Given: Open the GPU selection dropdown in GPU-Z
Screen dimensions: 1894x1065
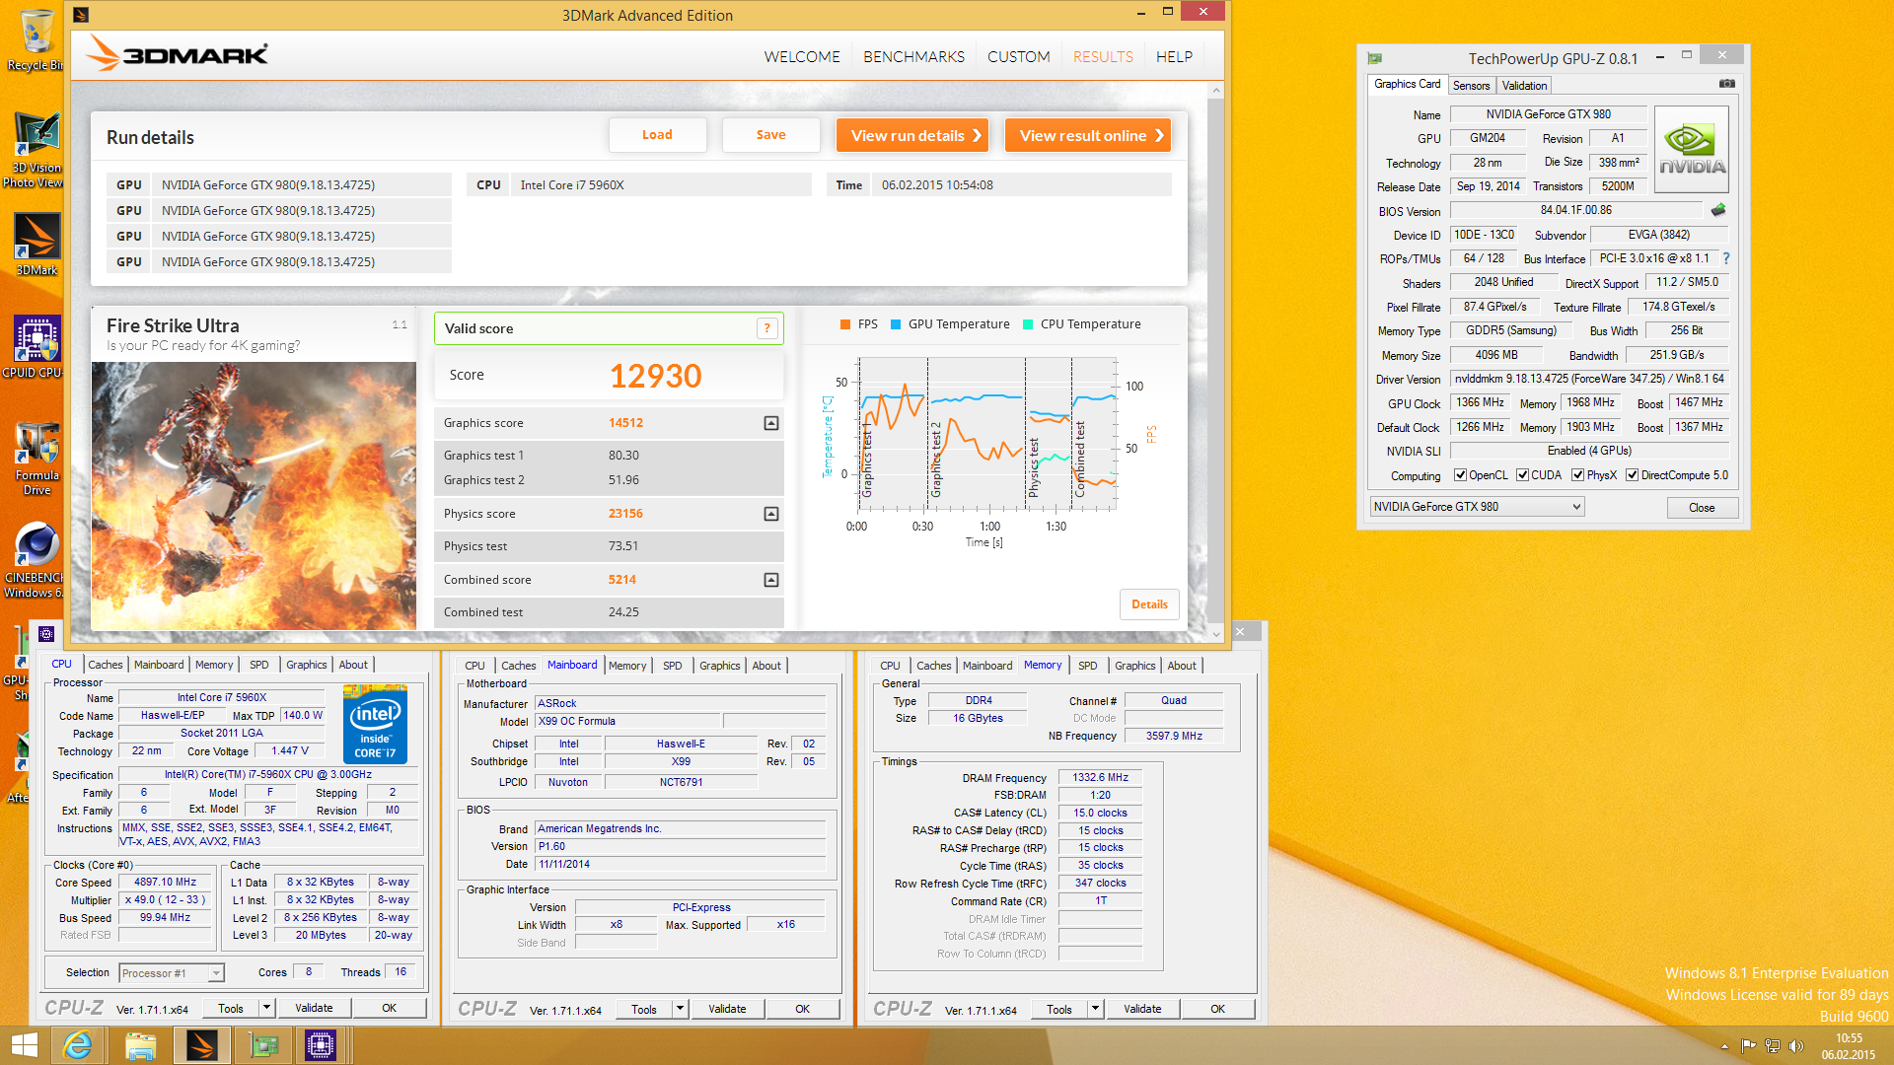Looking at the screenshot, I should click(x=1477, y=507).
